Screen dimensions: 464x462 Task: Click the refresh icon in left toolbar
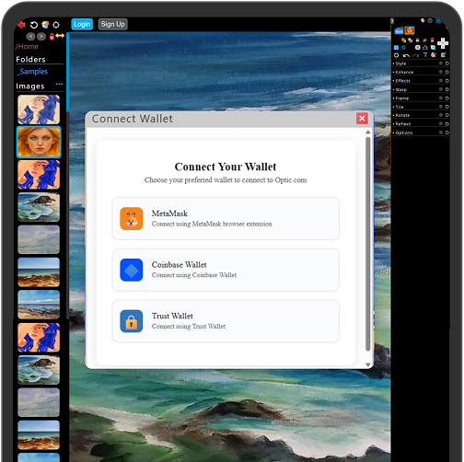(34, 25)
